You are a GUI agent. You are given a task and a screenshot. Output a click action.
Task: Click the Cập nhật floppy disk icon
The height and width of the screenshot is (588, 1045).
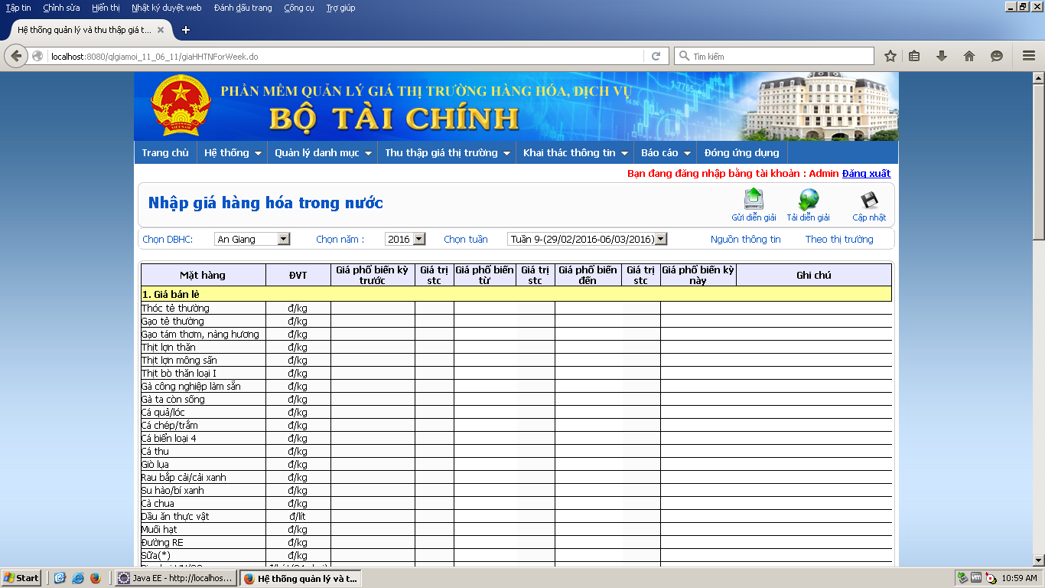(869, 200)
